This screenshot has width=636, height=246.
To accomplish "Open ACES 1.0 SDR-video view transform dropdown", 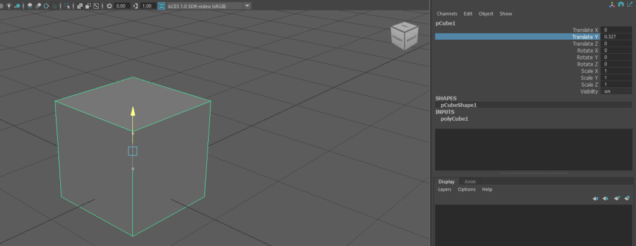I will click(x=209, y=6).
